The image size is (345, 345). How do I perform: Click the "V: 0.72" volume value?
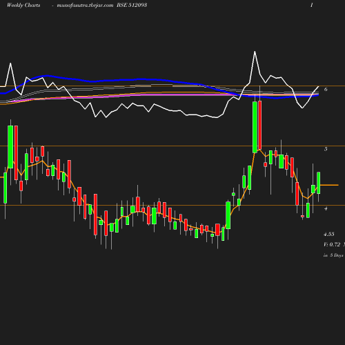point(332,244)
